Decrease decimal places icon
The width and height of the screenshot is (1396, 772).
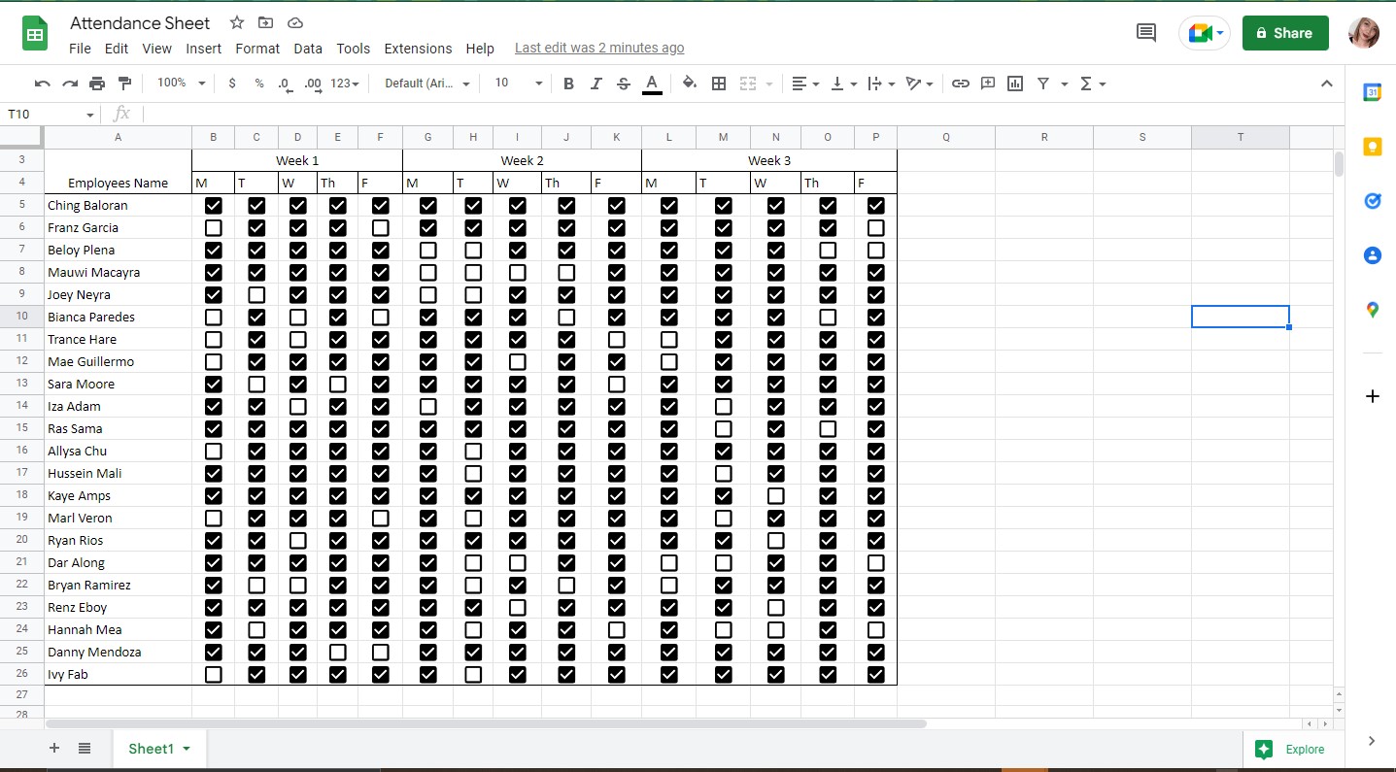pos(285,84)
